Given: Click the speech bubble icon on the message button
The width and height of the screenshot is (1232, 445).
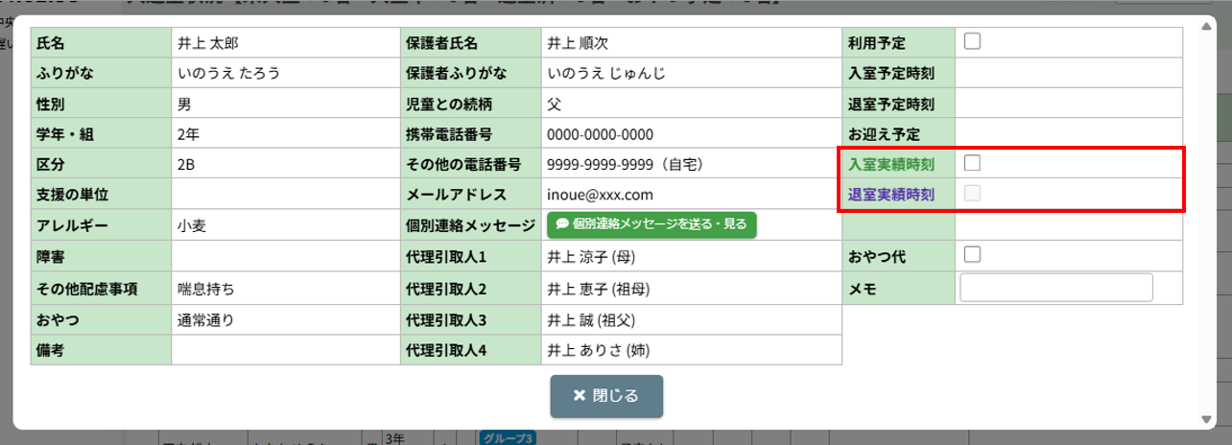Looking at the screenshot, I should (x=562, y=224).
